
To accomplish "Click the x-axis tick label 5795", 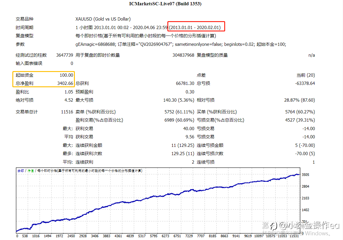I will 154,236.
